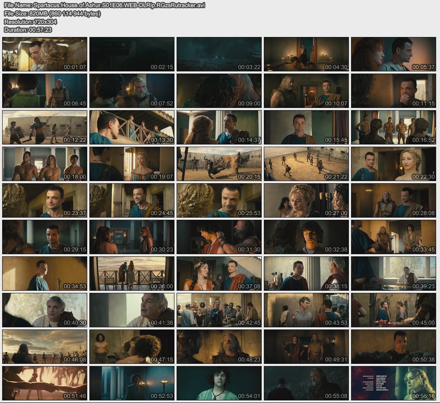Click the thumbnail at 00:31:30

click(219, 237)
